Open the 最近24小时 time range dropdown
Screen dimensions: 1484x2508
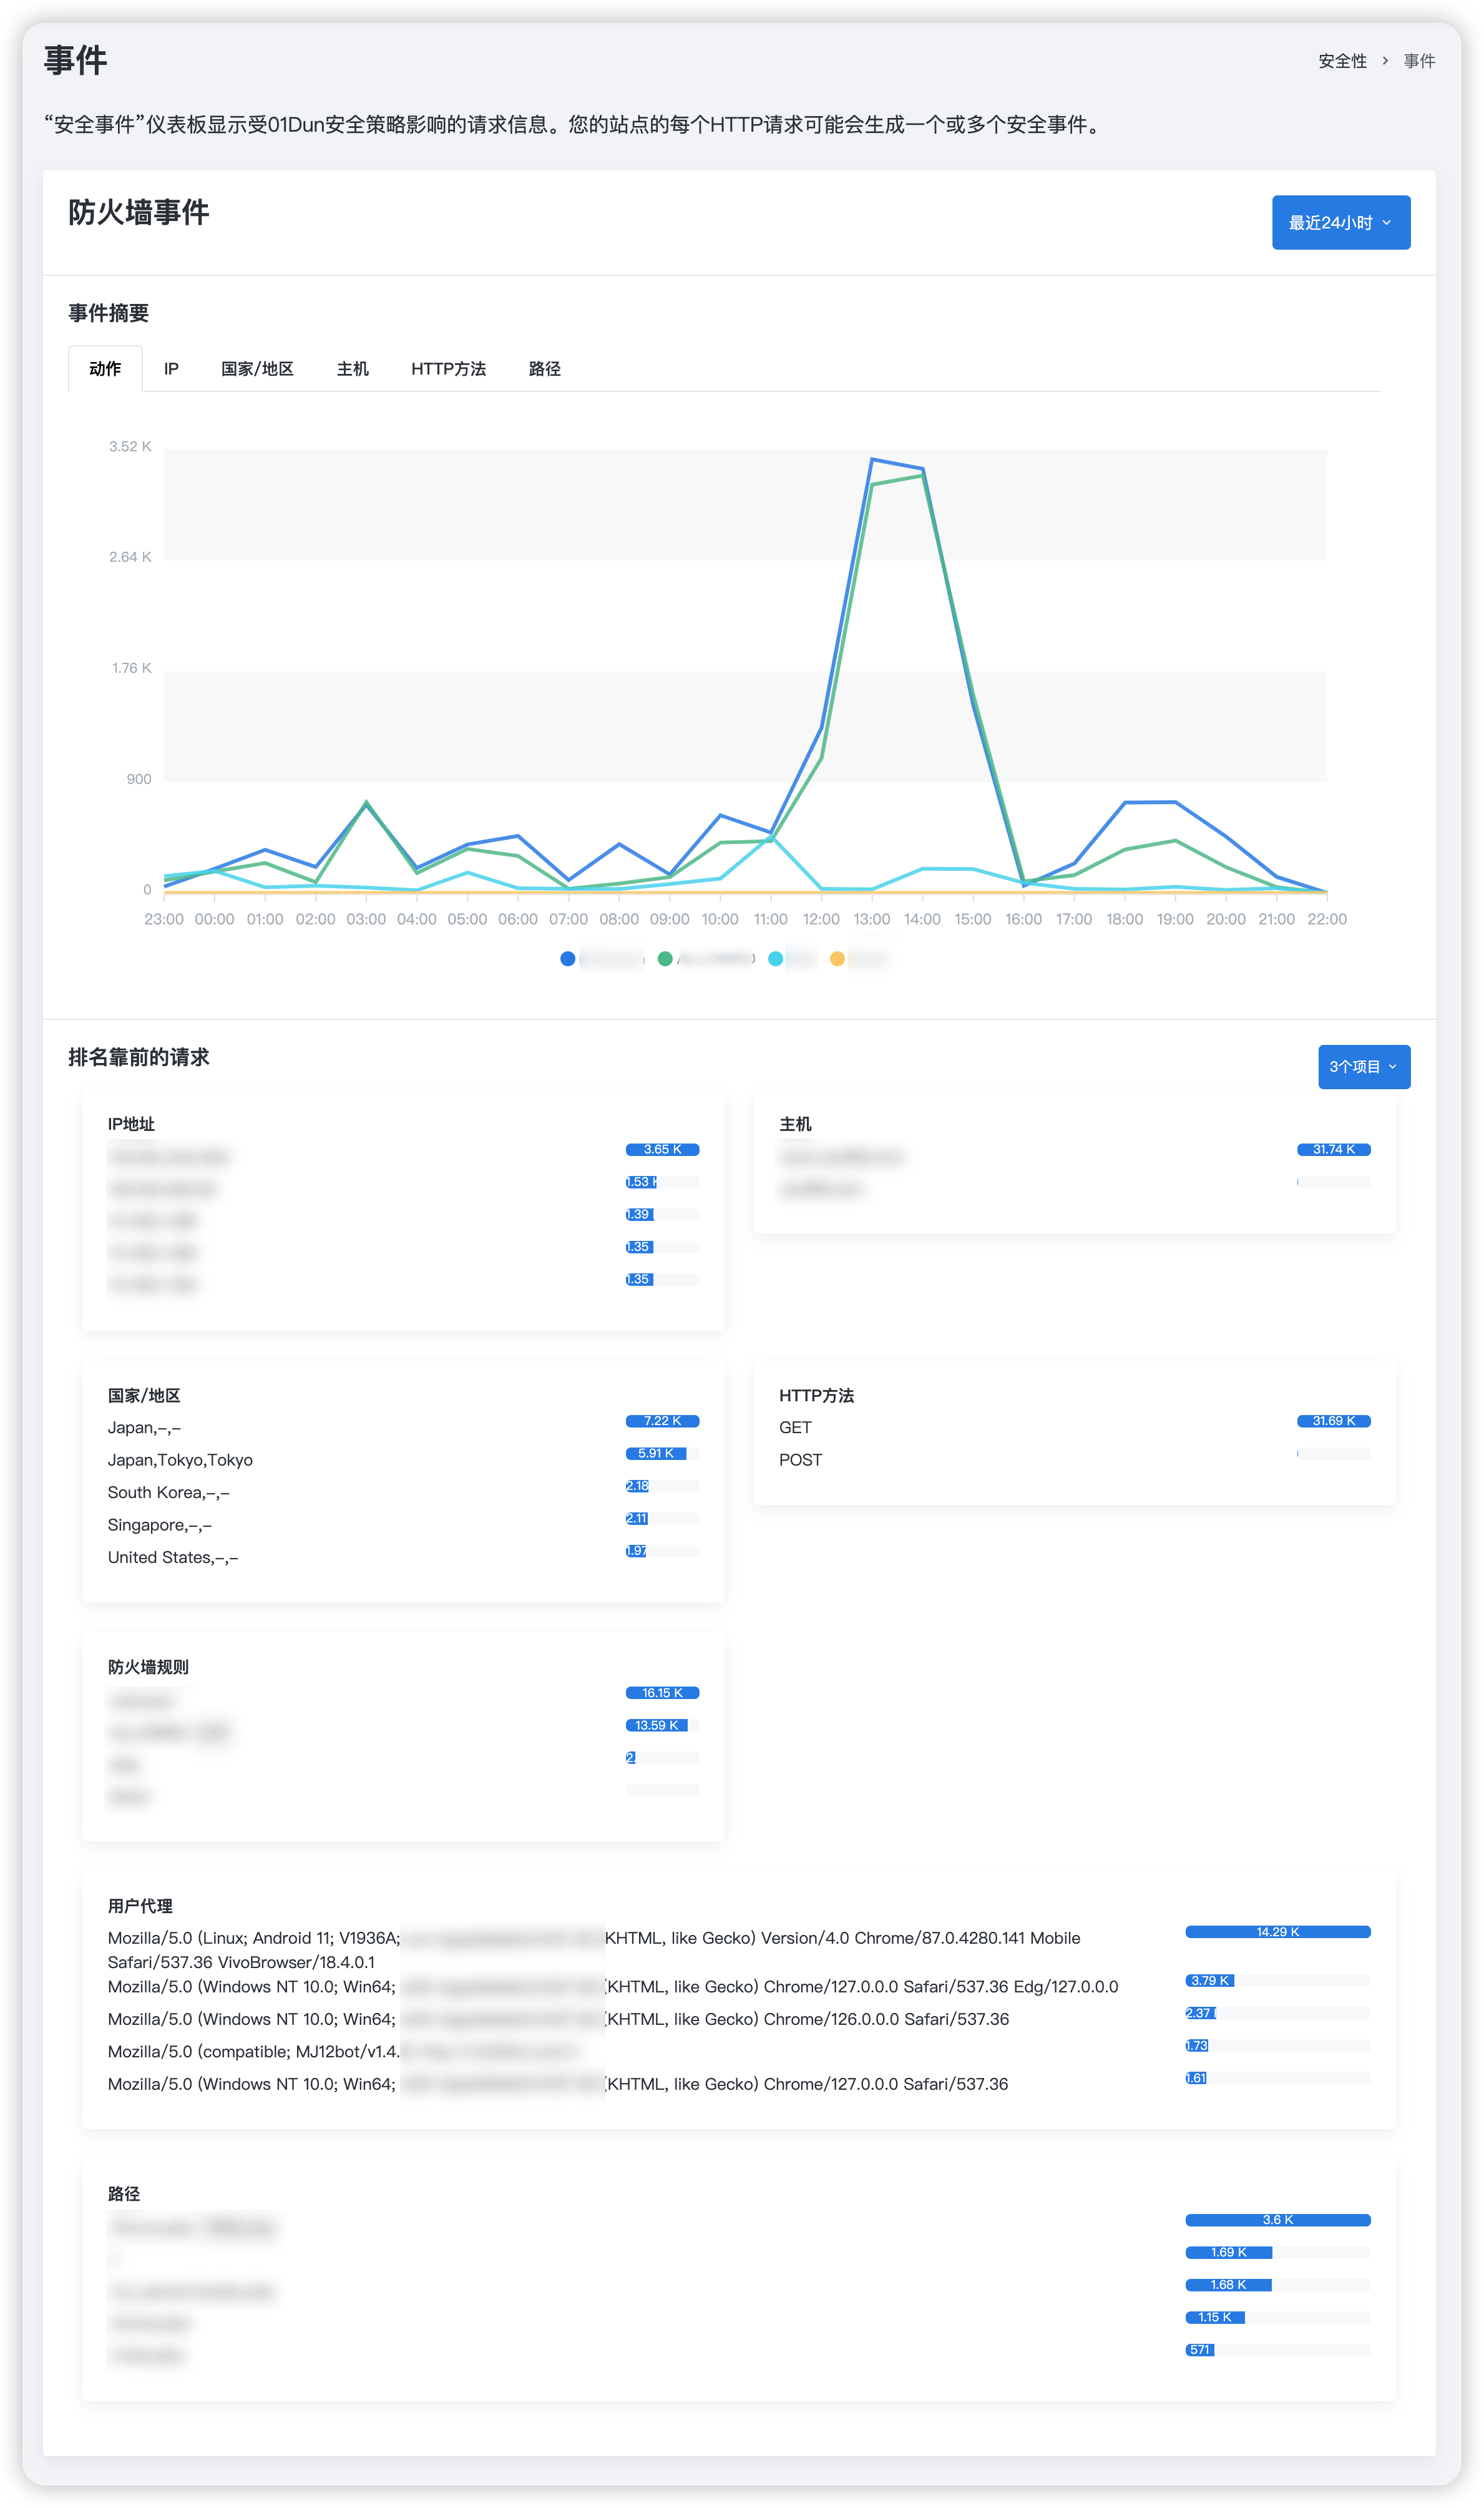point(1340,222)
